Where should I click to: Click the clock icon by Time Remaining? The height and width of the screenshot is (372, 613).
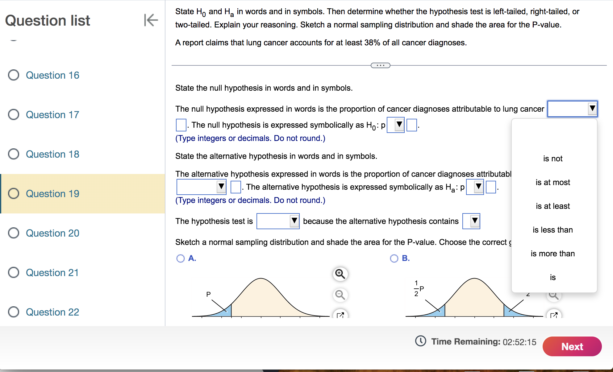click(420, 341)
